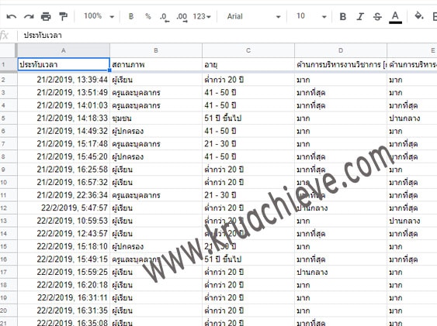Click cell '21/2/2019, 14:18:33'
The image size is (437, 326).
[64, 118]
